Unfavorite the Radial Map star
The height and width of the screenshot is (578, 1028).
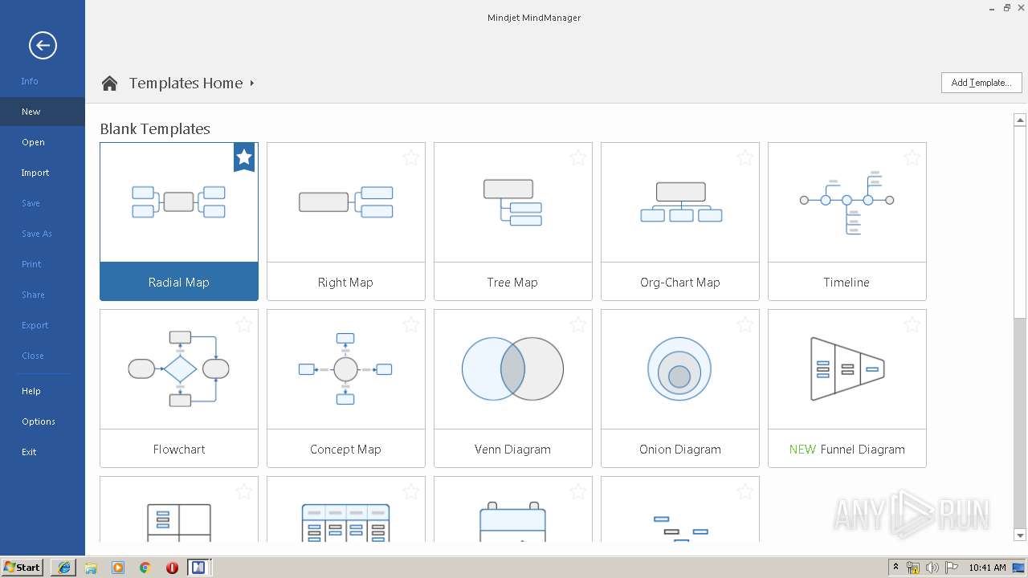[244, 157]
